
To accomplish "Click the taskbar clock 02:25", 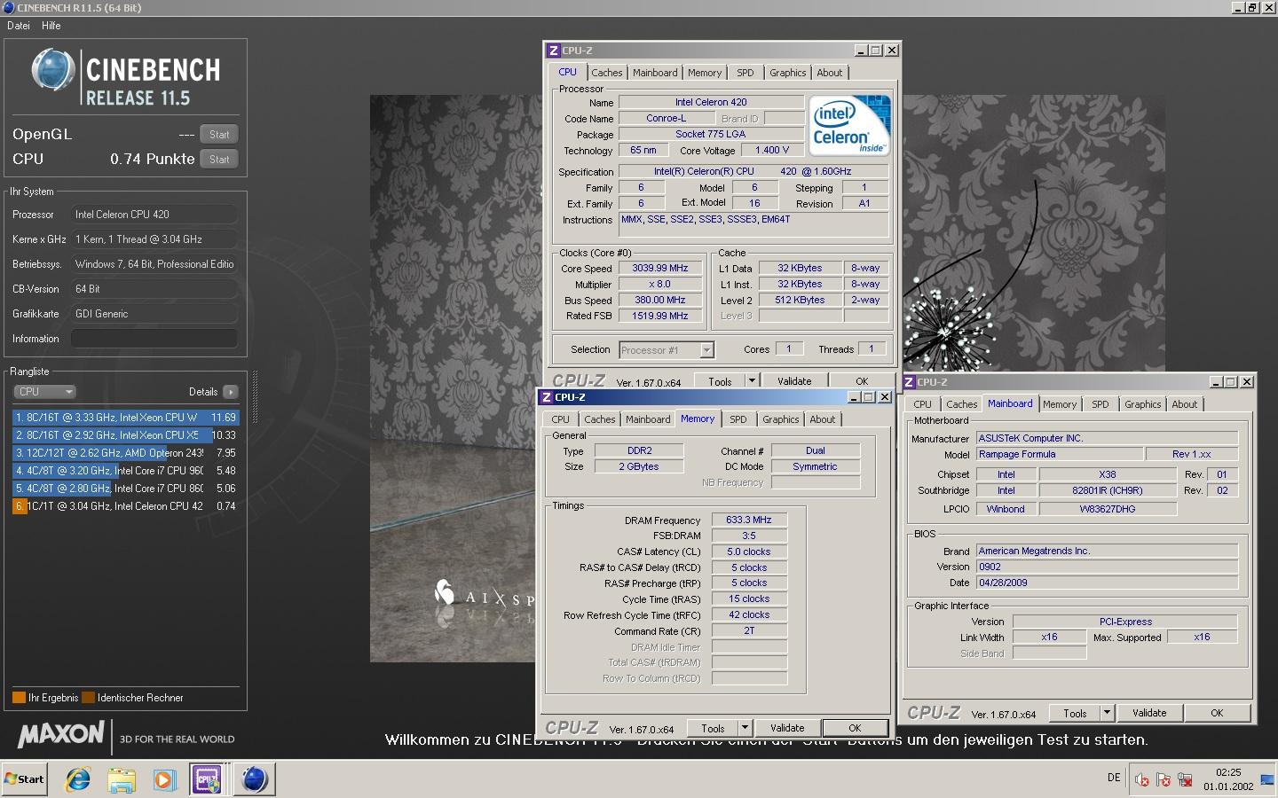I will point(1228,772).
